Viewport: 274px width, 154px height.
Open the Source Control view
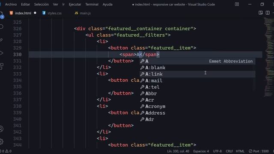[1, 40]
